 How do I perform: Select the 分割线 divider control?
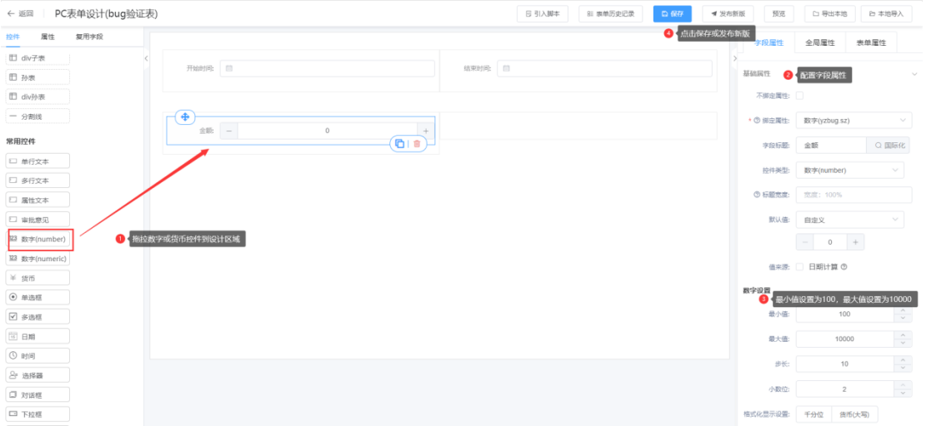pyautogui.click(x=38, y=116)
